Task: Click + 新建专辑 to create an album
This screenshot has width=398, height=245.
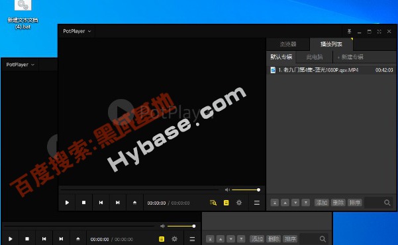Action: pyautogui.click(x=350, y=57)
